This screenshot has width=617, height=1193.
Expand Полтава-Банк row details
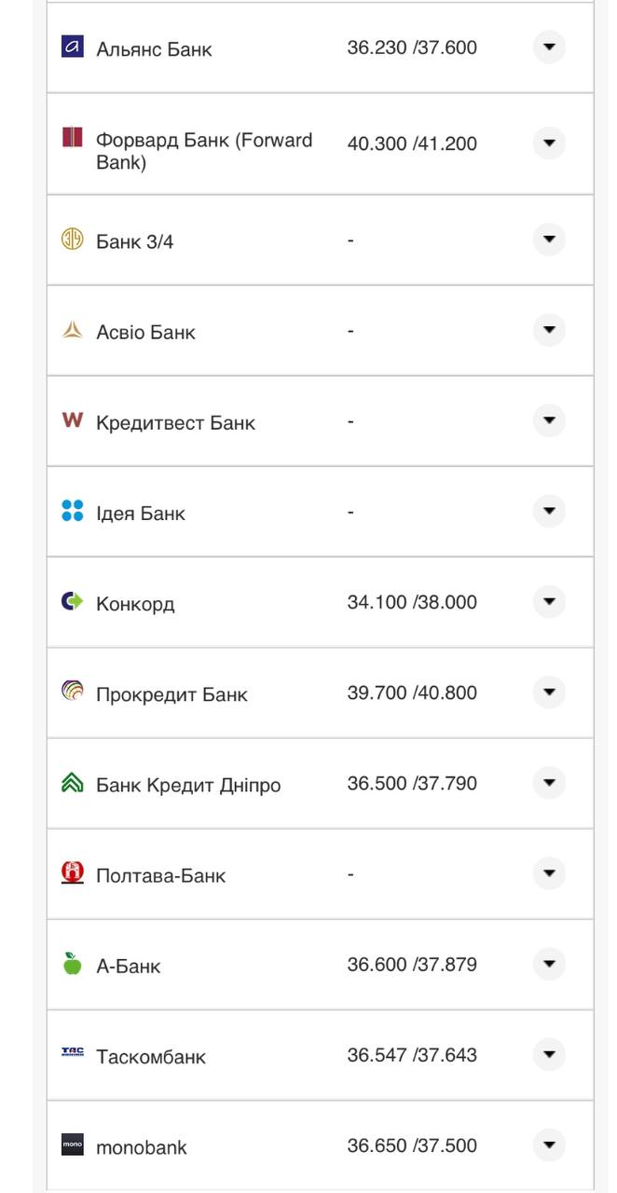pos(549,873)
